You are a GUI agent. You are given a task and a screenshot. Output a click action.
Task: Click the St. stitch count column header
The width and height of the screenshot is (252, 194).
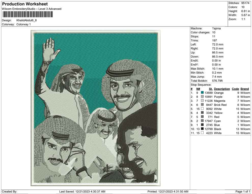tap(211, 89)
